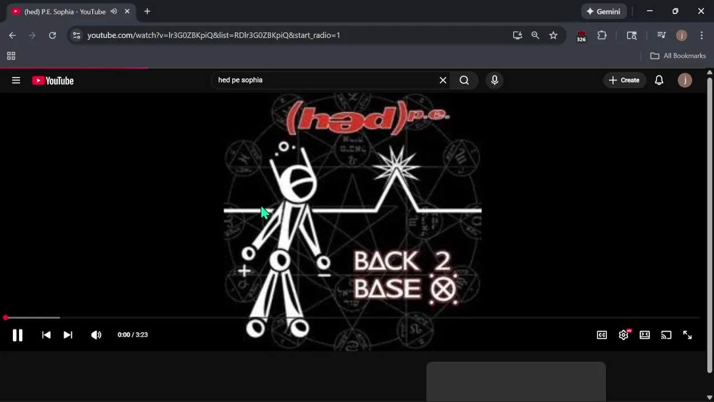Skip to the previous video
Viewport: 714px width, 402px height.
coord(46,335)
